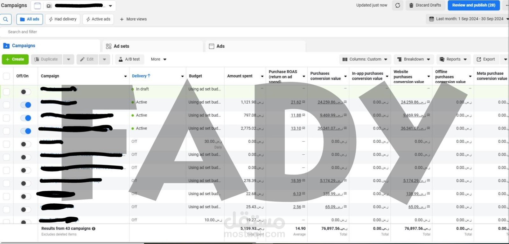Click the 76,897.56 total purchases value
509x244 pixels.
coord(334,228)
